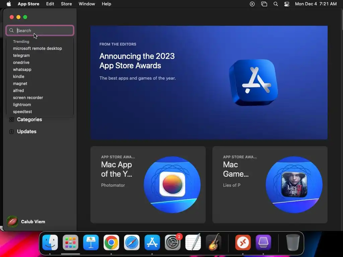Open GarageBand from the Dock
This screenshot has height=257, width=343.
pyautogui.click(x=214, y=242)
